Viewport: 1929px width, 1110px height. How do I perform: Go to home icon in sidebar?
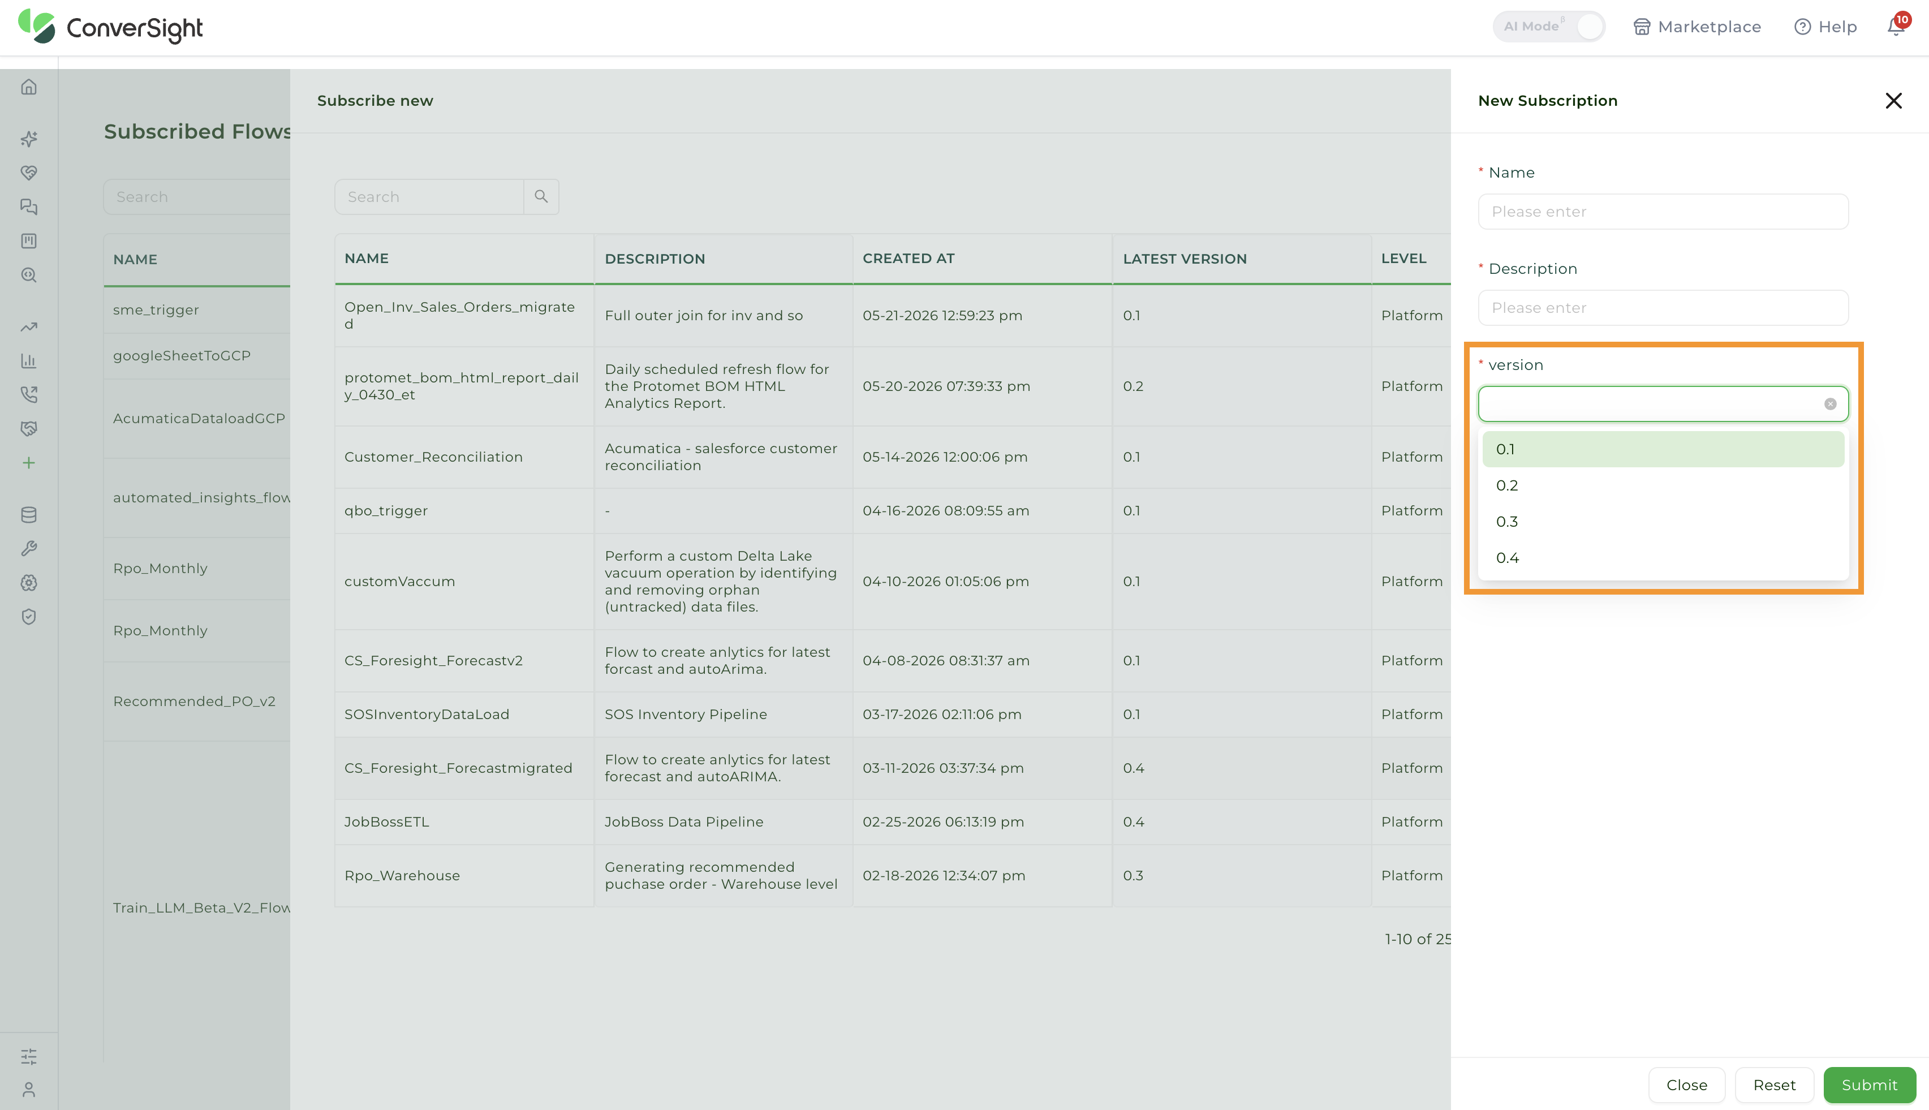click(x=29, y=87)
